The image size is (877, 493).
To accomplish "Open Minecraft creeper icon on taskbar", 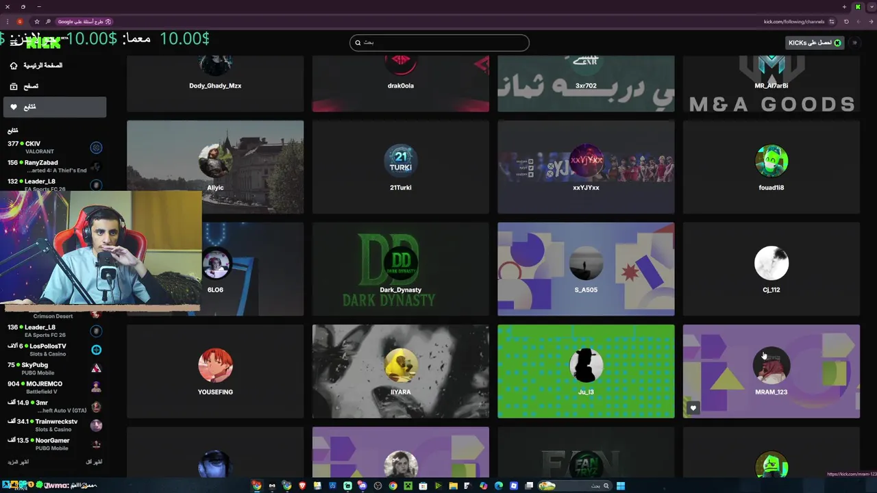I will 408,486.
